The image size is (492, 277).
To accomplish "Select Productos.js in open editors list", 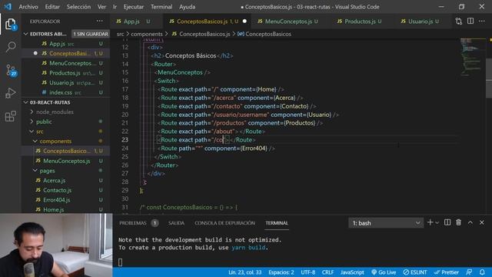I will (65, 73).
